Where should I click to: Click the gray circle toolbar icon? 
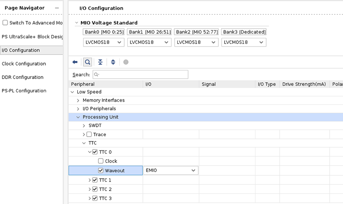(x=126, y=62)
